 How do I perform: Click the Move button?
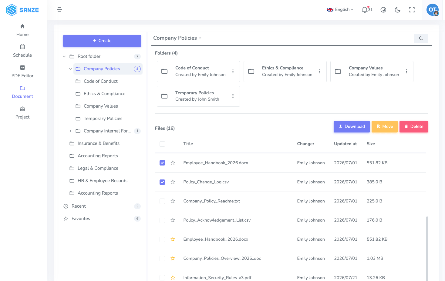coord(385,127)
